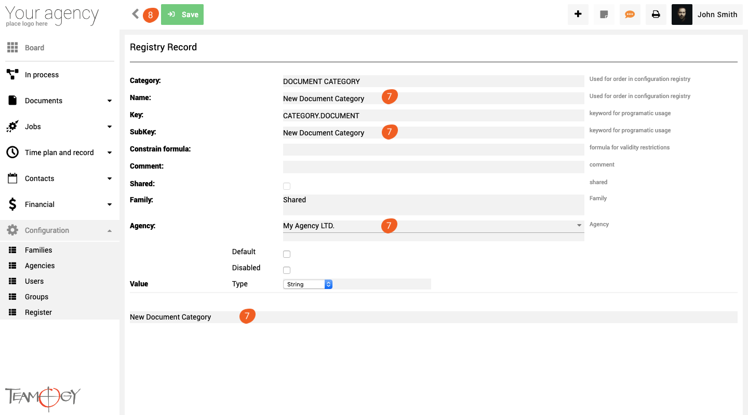Tick the Disabled checkbox
The height and width of the screenshot is (415, 748).
point(287,270)
